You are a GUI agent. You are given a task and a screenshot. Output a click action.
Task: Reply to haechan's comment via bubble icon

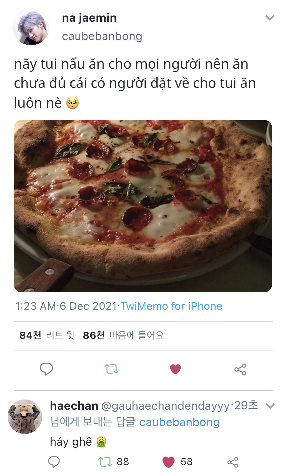pyautogui.click(x=54, y=462)
